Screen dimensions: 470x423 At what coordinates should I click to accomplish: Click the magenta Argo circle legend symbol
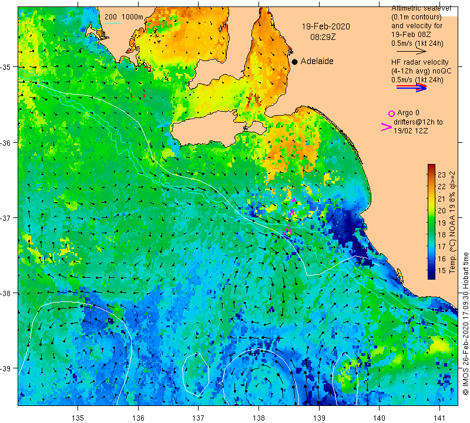pos(391,113)
